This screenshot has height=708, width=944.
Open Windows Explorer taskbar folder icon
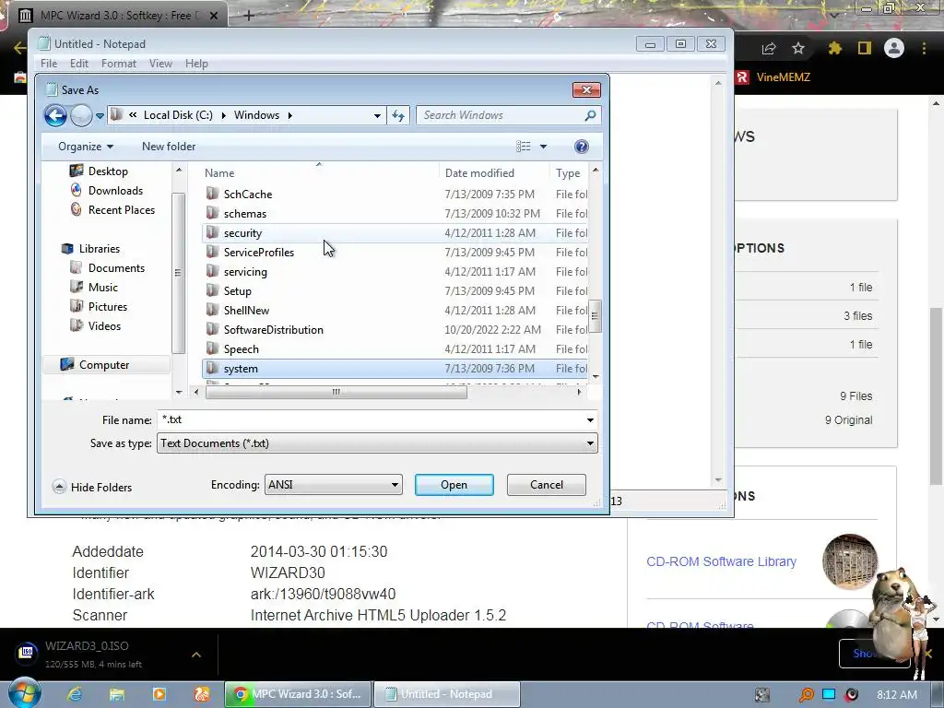117,694
